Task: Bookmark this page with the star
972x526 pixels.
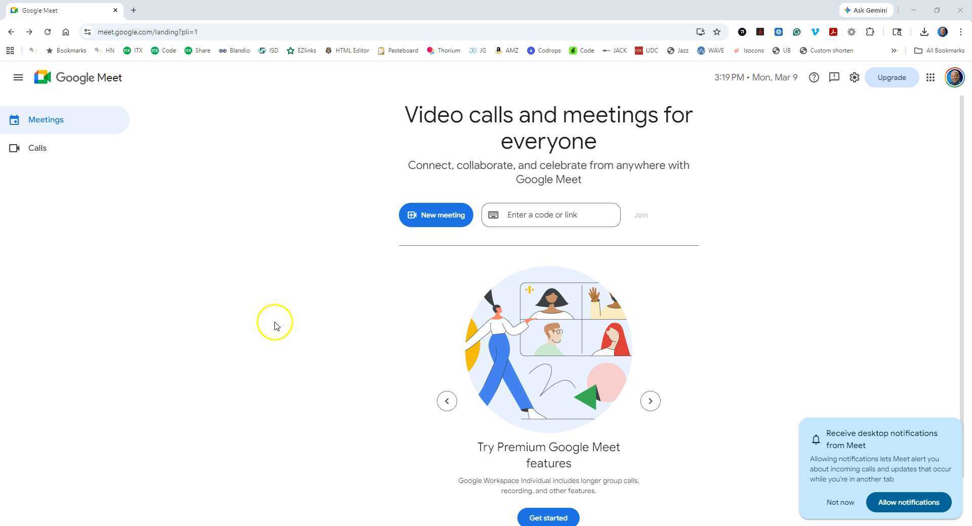Action: tap(717, 32)
